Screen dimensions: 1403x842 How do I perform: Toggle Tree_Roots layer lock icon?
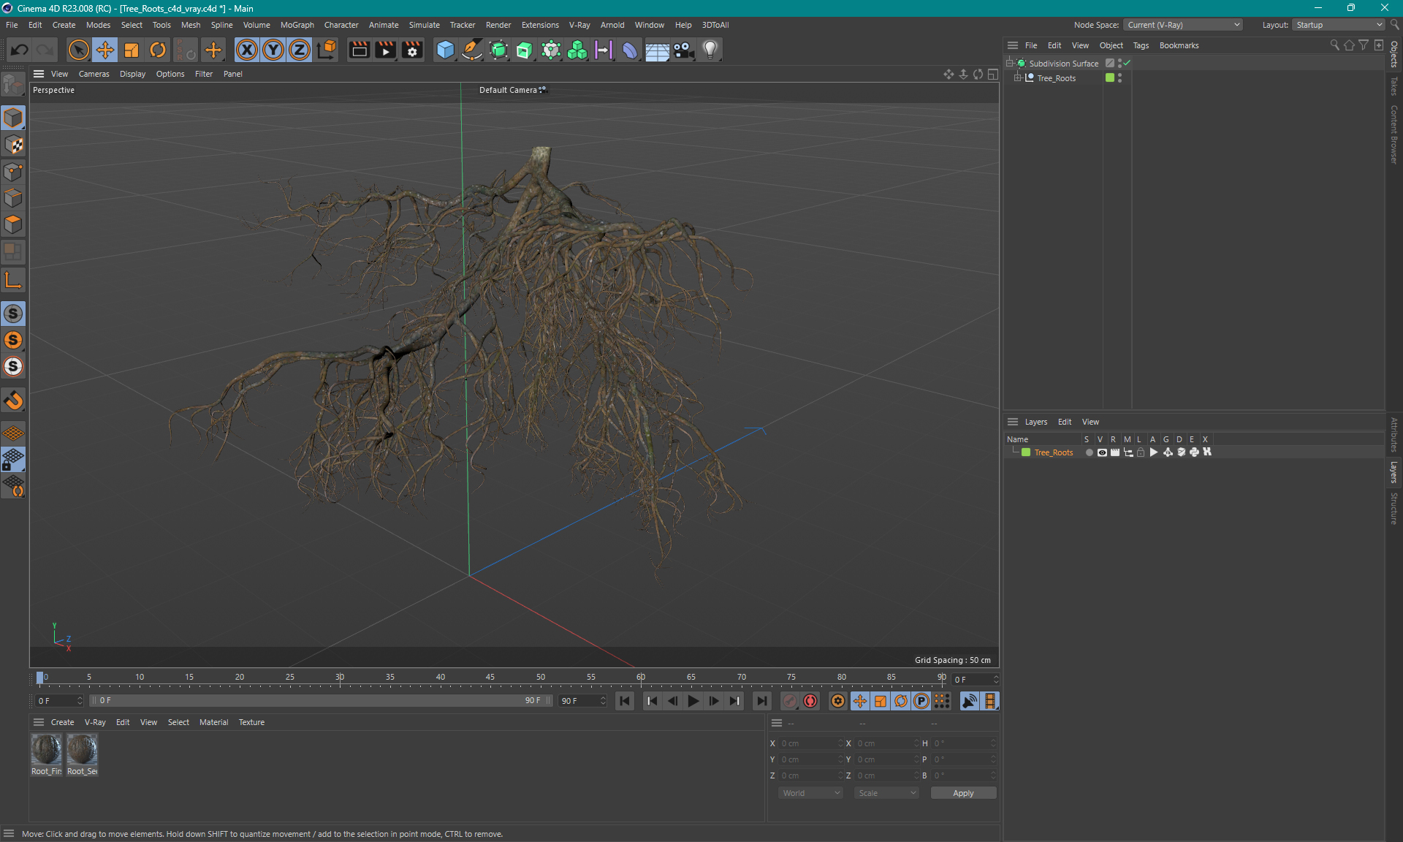(1141, 452)
